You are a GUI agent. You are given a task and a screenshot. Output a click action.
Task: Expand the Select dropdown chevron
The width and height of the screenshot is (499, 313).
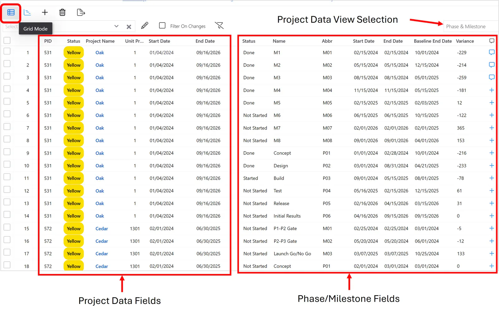(116, 26)
